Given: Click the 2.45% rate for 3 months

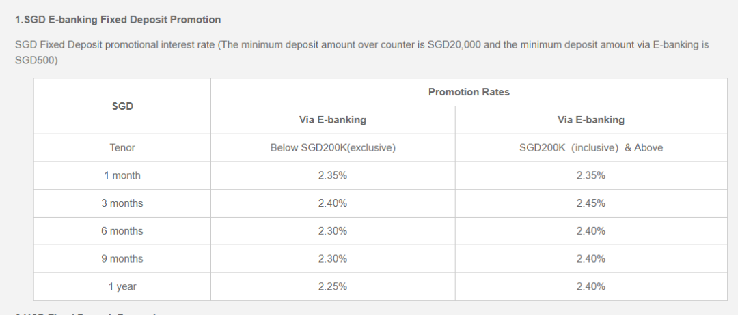Looking at the screenshot, I should [x=591, y=203].
